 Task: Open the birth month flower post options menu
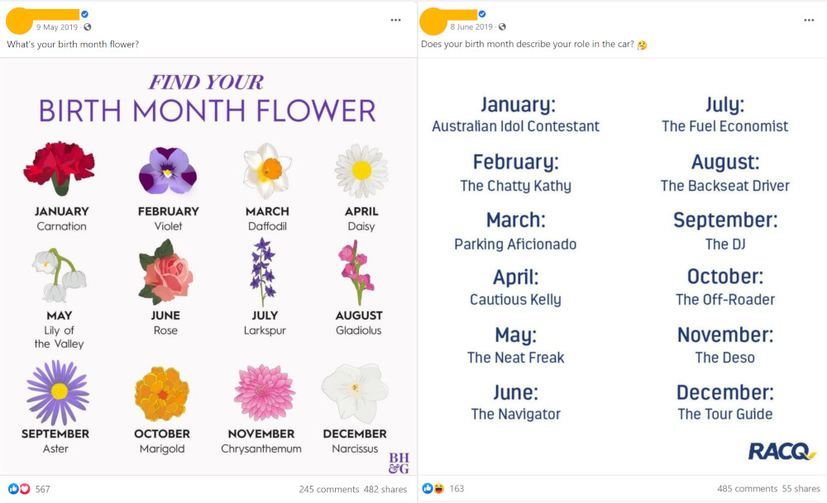tap(397, 20)
